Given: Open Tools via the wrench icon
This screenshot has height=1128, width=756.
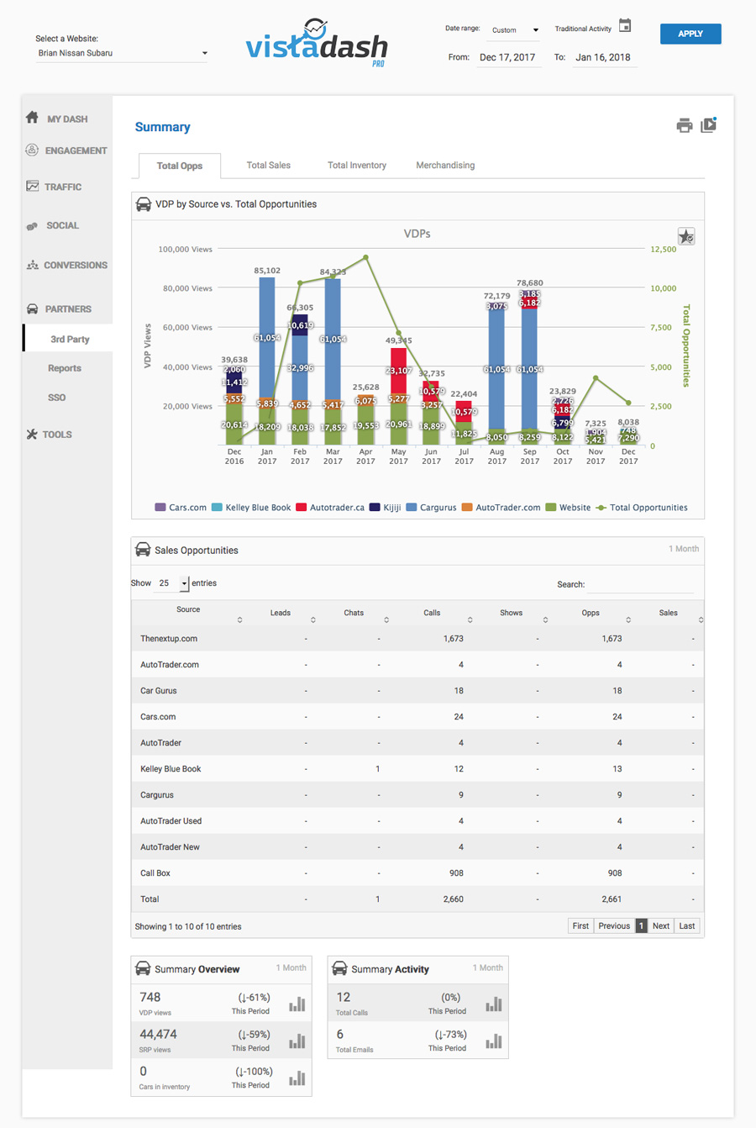Looking at the screenshot, I should point(32,434).
